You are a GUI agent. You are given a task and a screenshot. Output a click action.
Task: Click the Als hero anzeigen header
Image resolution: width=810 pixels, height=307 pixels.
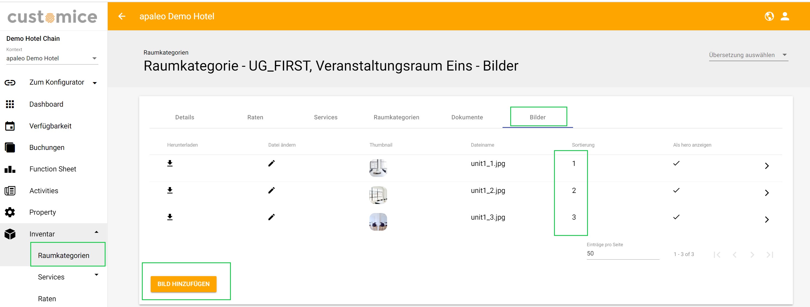tap(692, 145)
